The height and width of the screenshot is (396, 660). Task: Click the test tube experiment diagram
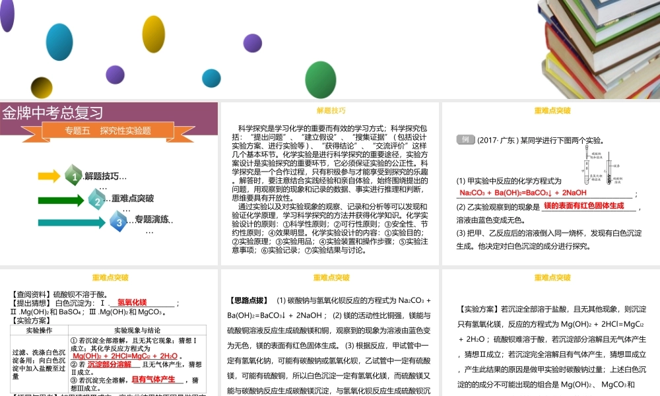coord(603,165)
